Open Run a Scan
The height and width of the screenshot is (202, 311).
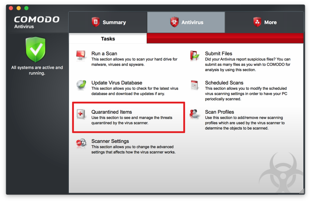coord(104,53)
